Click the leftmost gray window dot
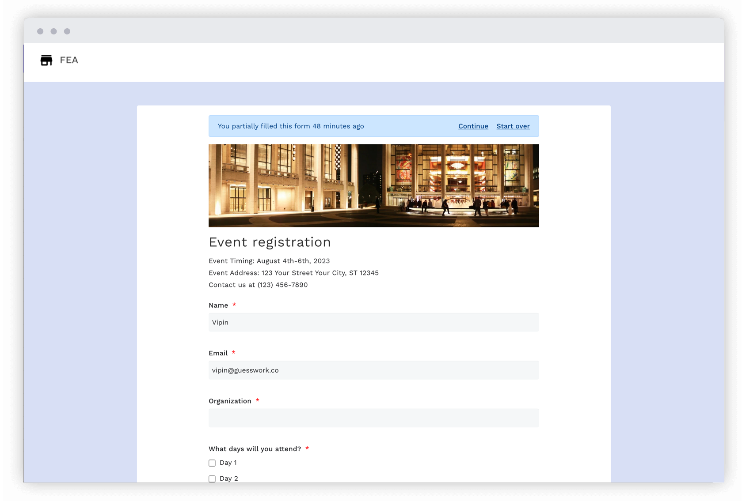This screenshot has width=742, height=501. [41, 31]
